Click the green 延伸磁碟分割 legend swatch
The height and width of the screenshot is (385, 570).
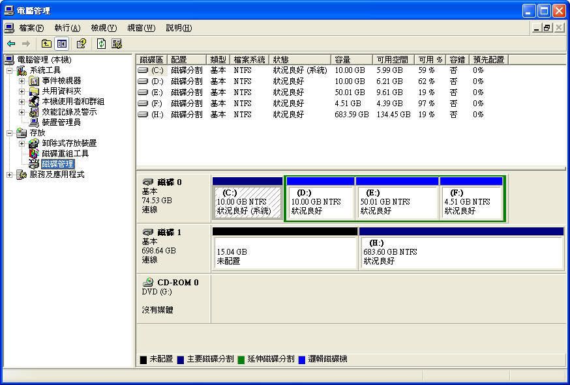[241, 360]
